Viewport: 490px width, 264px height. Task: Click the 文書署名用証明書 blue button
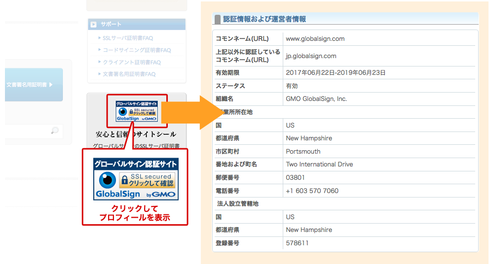pos(34,85)
